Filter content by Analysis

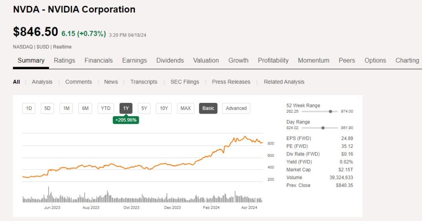[x=42, y=82]
